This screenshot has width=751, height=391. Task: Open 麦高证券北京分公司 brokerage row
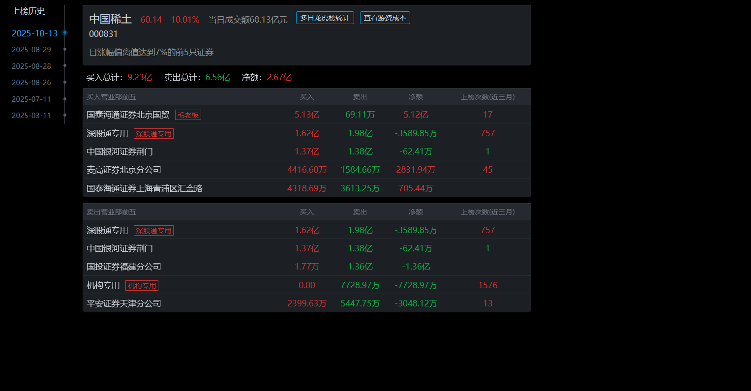point(307,170)
